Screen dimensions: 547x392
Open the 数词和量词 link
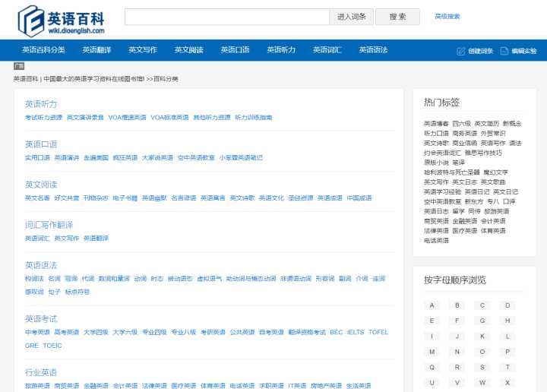pyautogui.click(x=114, y=279)
